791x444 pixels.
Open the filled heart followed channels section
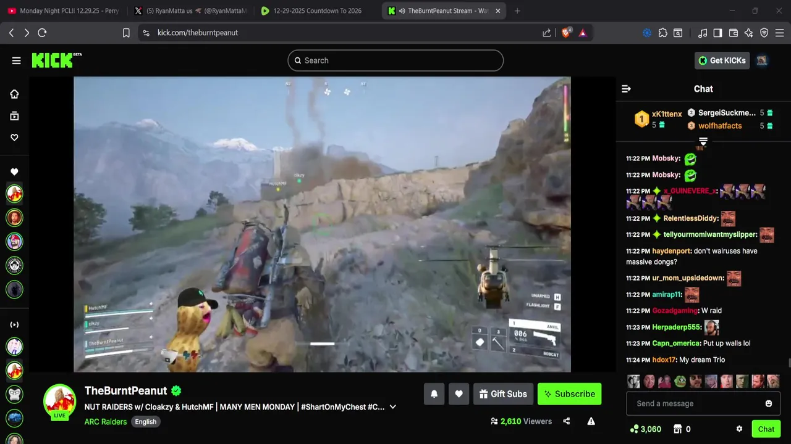coord(14,172)
